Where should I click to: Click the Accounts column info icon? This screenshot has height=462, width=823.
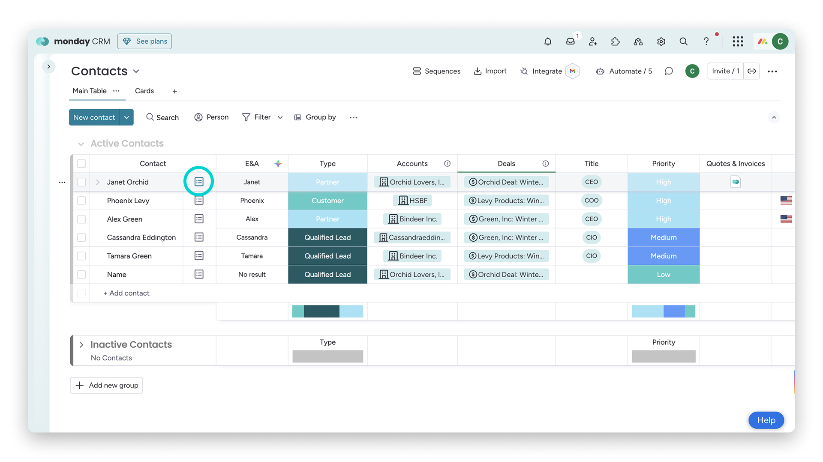[447, 163]
